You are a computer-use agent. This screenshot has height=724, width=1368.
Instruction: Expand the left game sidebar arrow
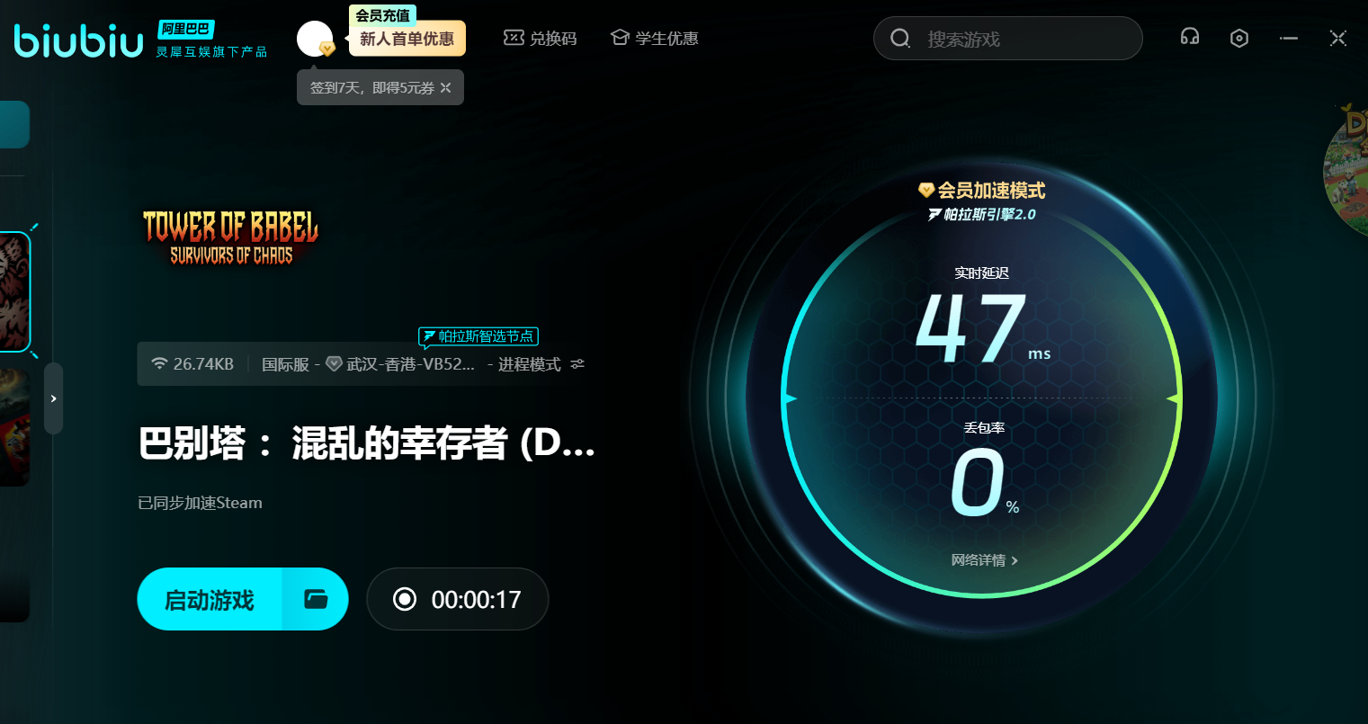point(53,398)
